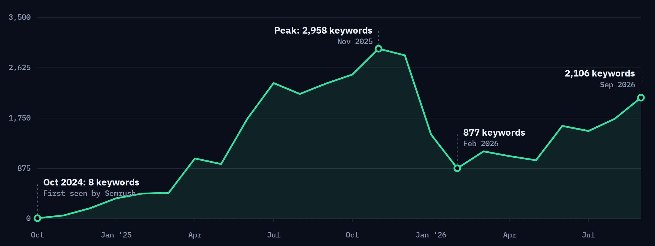Click the 'First seen by Semrush' caption
The image size is (655, 246).
pos(89,193)
